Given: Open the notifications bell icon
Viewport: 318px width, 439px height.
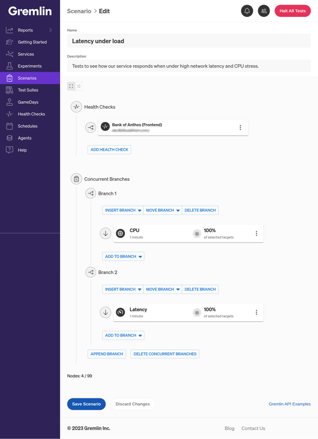Looking at the screenshot, I should pyautogui.click(x=247, y=11).
